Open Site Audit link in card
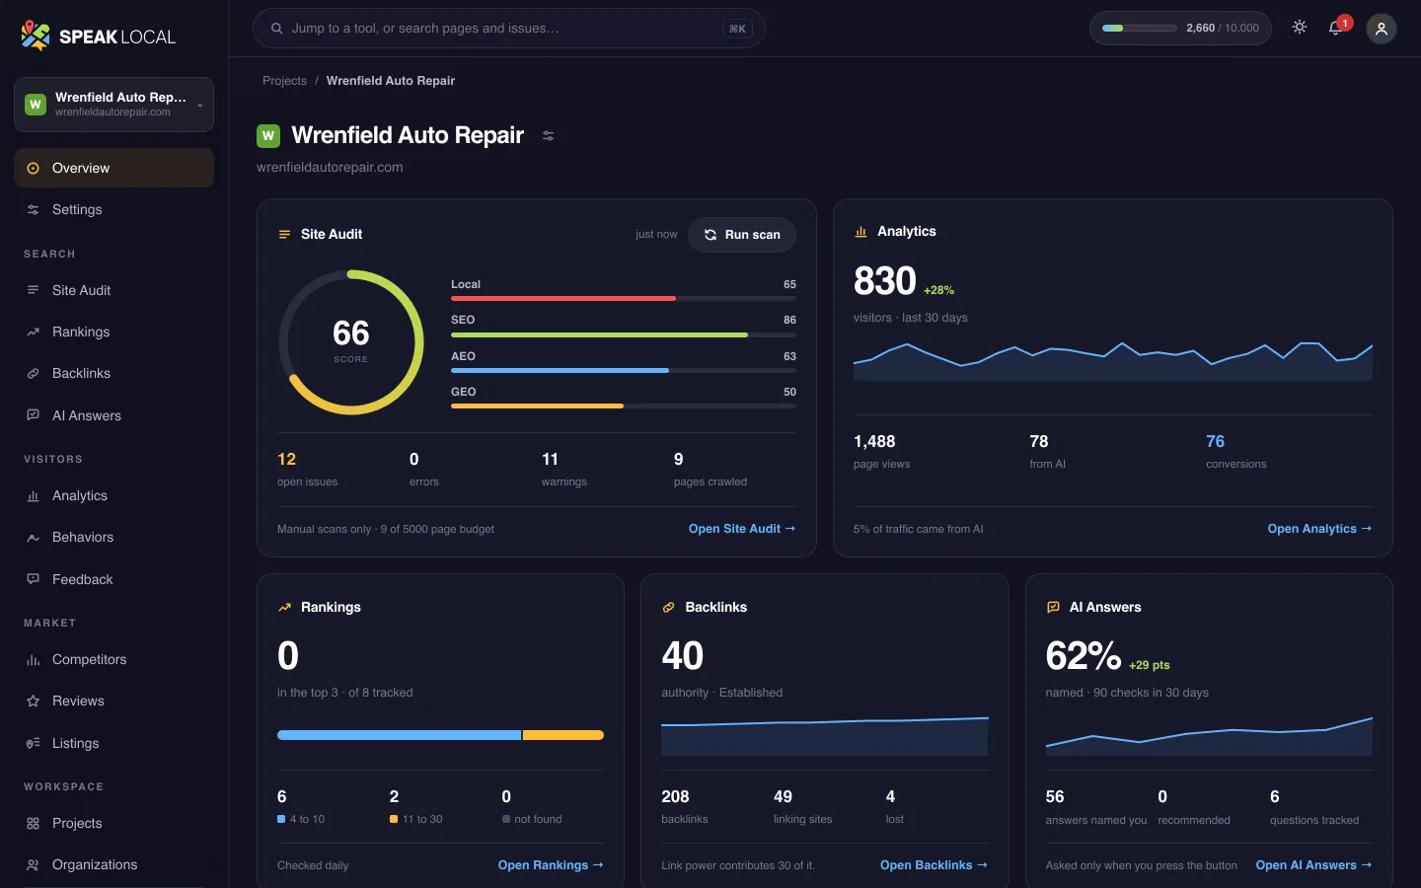 click(742, 529)
